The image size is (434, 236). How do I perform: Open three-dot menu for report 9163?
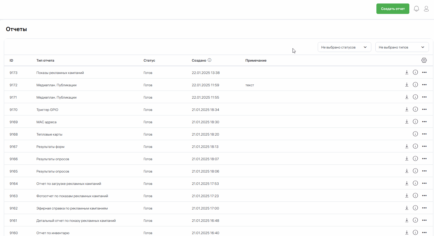coord(424,196)
